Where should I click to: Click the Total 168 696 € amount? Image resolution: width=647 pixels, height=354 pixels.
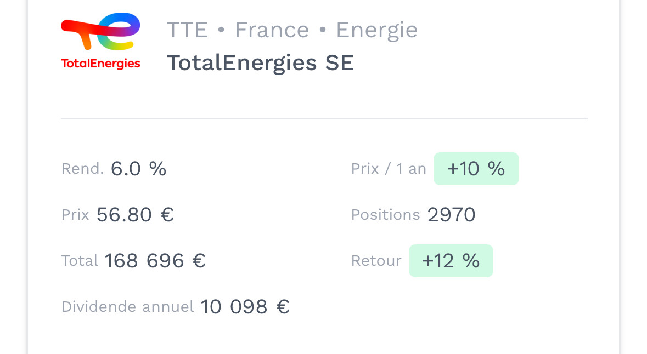point(155,261)
